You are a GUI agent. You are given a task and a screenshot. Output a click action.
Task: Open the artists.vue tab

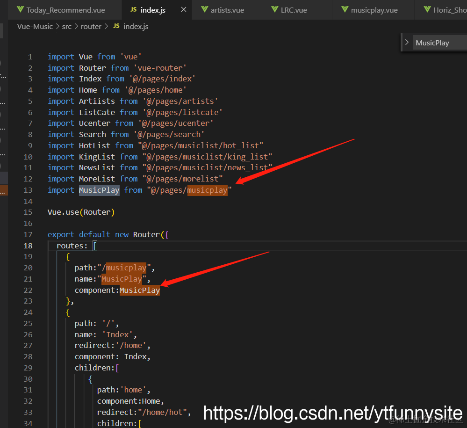pyautogui.click(x=227, y=10)
